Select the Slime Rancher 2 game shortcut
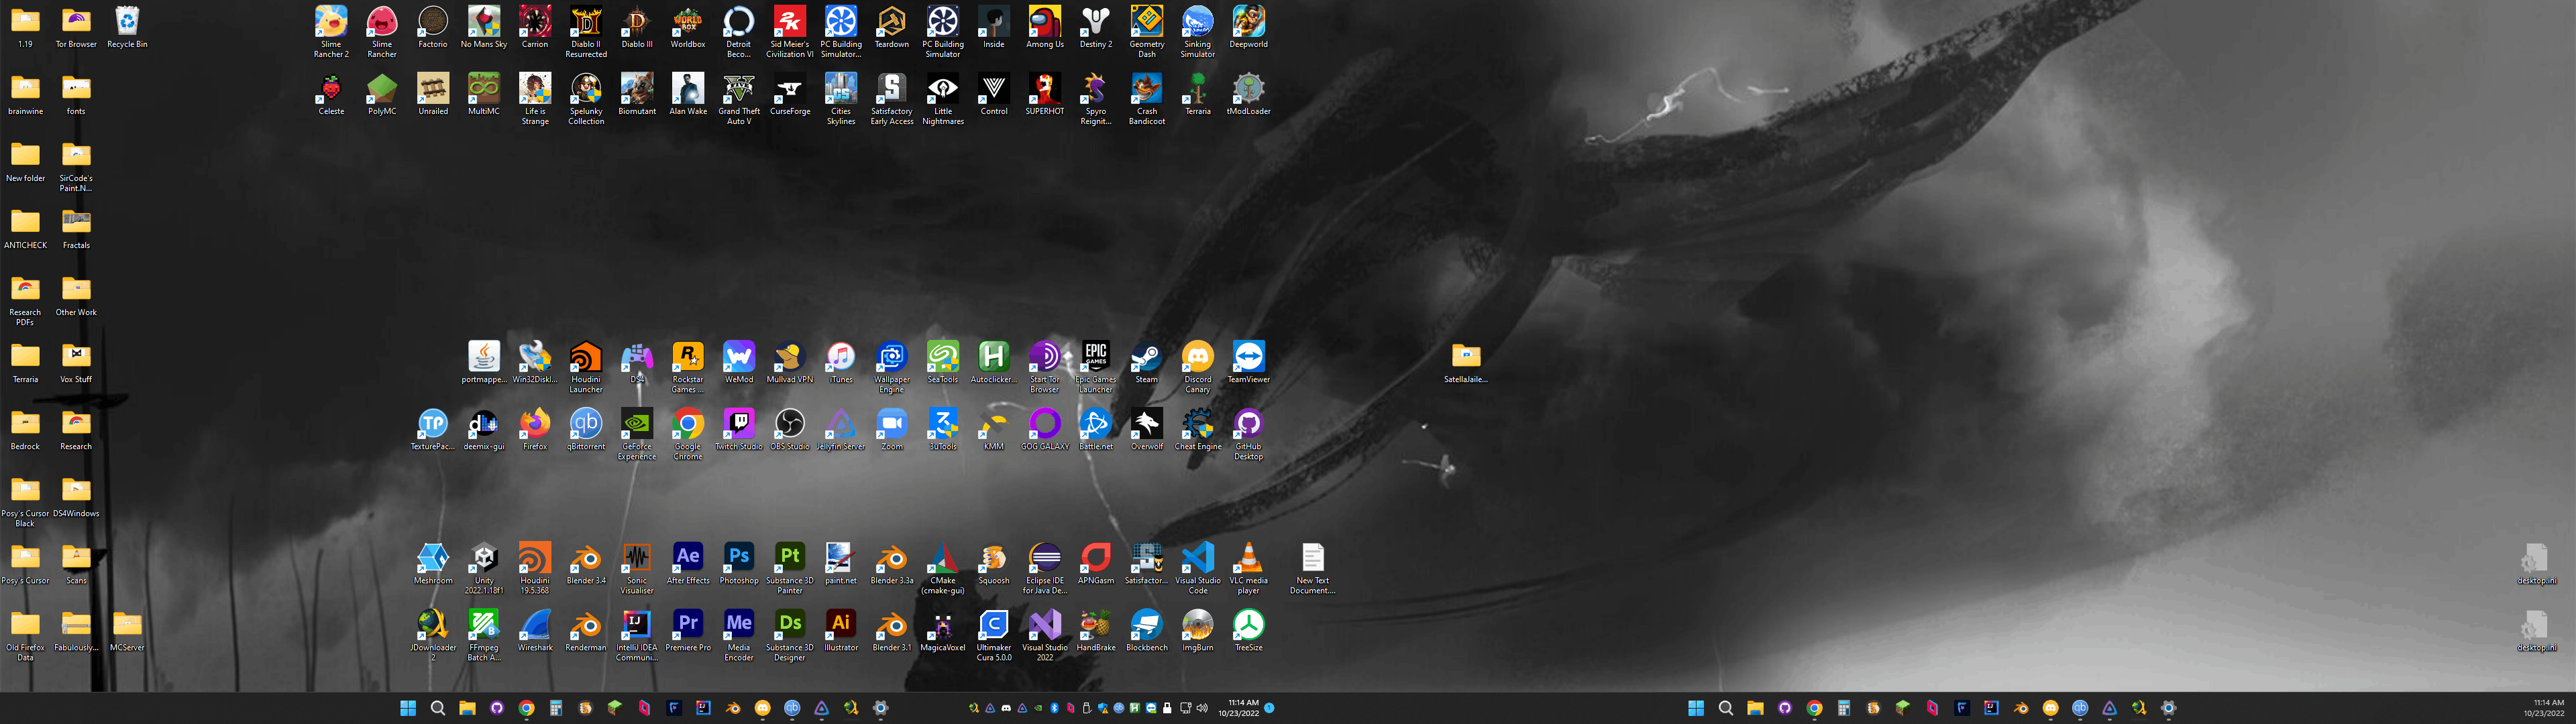 (x=331, y=31)
